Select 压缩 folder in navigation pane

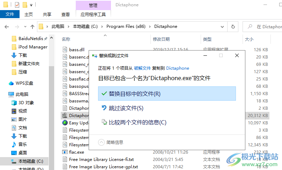20,72
